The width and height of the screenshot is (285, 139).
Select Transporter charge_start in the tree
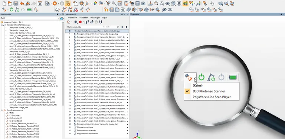[19, 108]
